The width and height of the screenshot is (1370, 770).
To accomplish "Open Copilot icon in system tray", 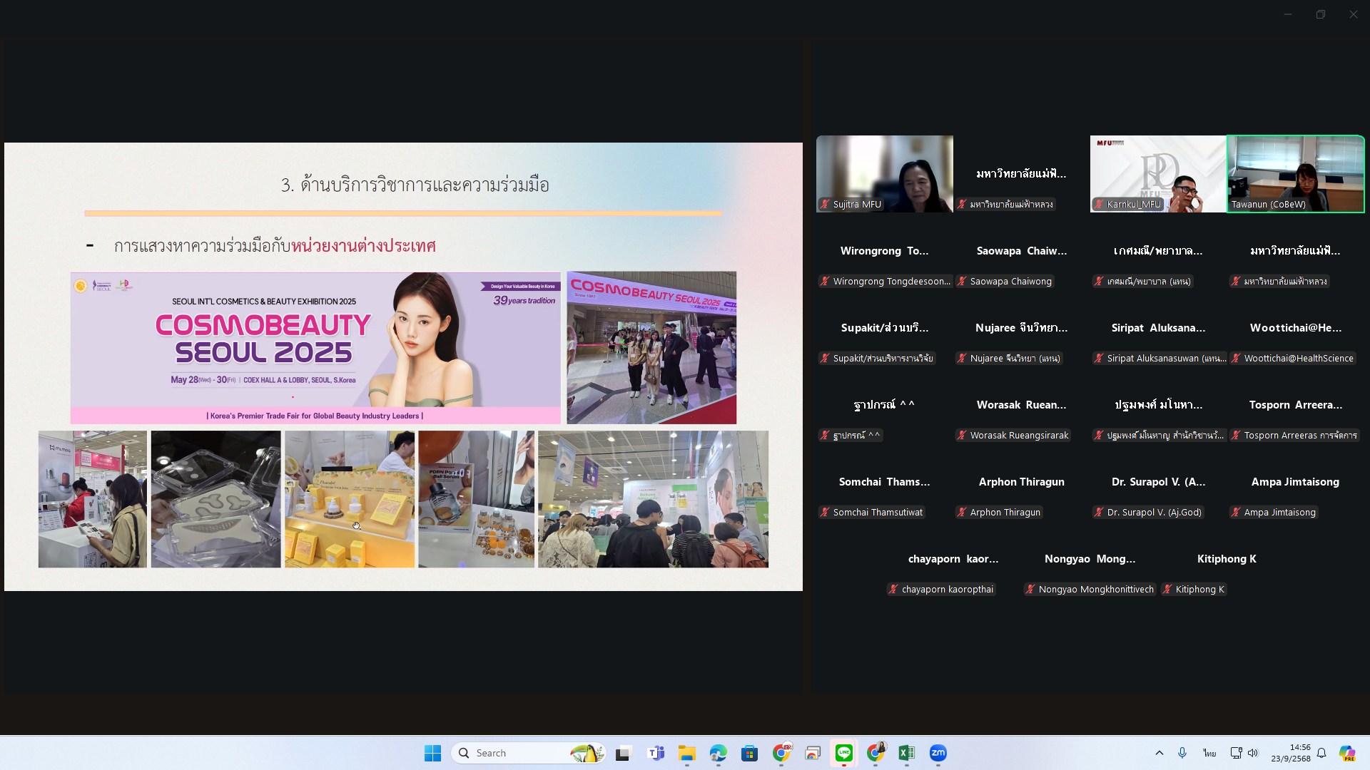I will pos(1346,753).
